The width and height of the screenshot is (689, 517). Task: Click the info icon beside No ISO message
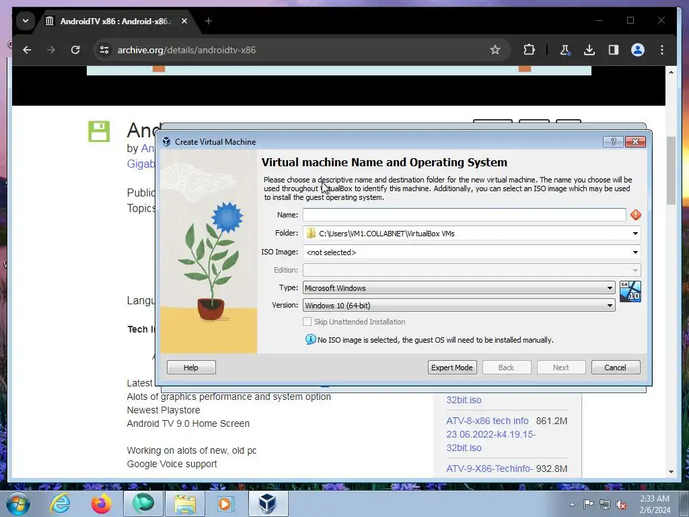pyautogui.click(x=310, y=339)
